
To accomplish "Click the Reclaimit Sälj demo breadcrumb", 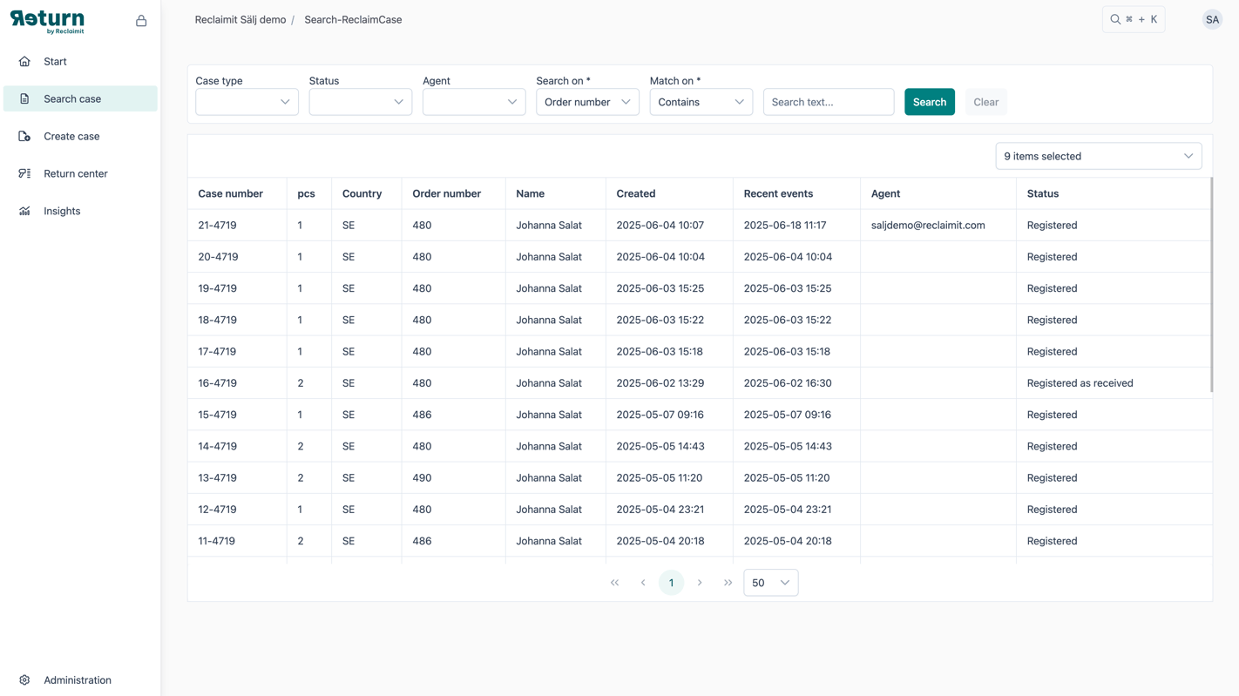I will tap(240, 19).
